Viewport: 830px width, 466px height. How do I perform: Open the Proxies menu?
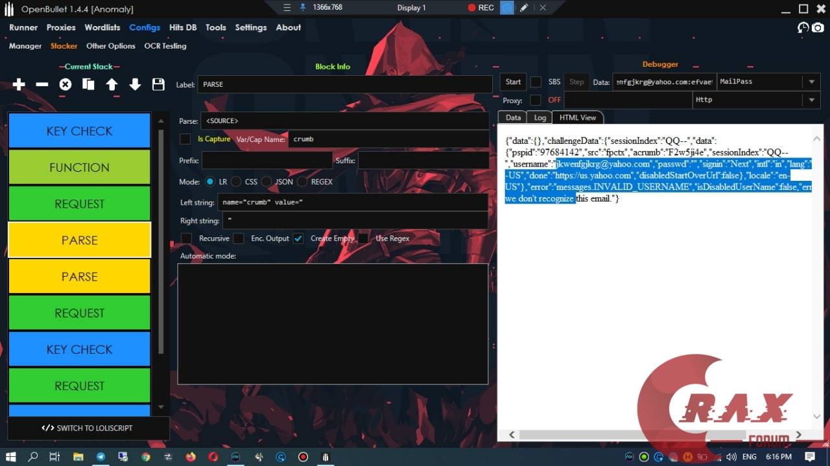point(61,28)
